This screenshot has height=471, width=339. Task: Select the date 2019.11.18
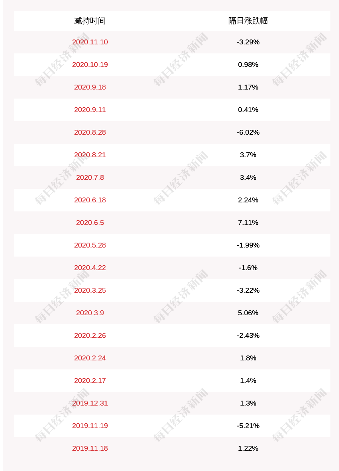(90, 448)
